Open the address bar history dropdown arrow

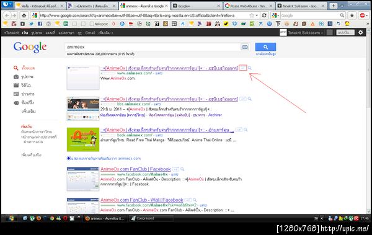pyautogui.click(x=257, y=16)
